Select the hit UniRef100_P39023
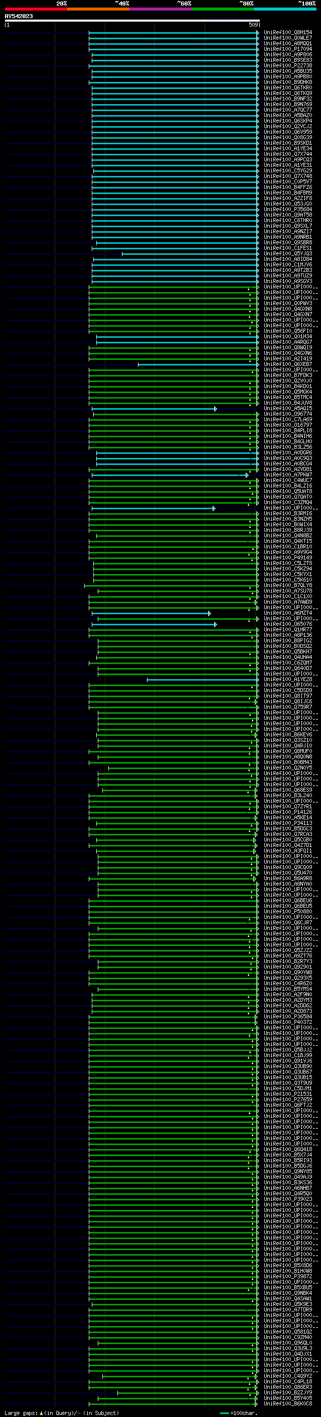The image size is (321, 1417). (x=287, y=1200)
